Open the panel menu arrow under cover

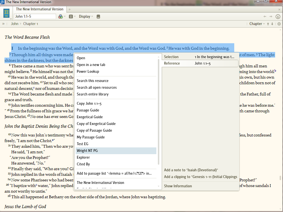(x=11, y=19)
